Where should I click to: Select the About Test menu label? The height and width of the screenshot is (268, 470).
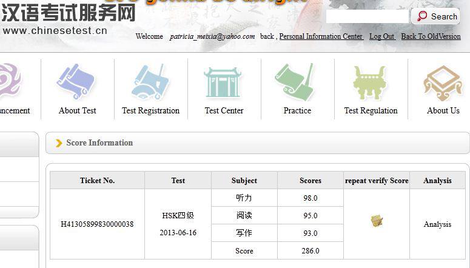[x=77, y=111]
